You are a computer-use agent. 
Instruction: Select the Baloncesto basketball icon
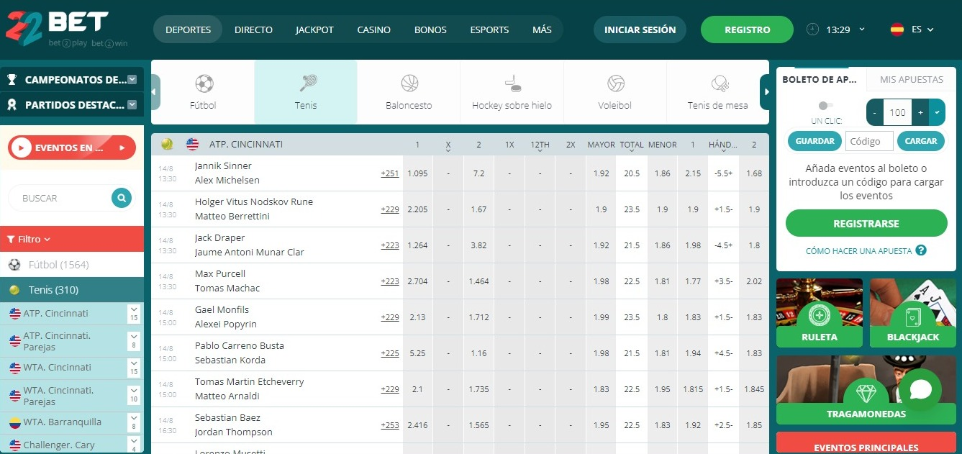pyautogui.click(x=409, y=84)
